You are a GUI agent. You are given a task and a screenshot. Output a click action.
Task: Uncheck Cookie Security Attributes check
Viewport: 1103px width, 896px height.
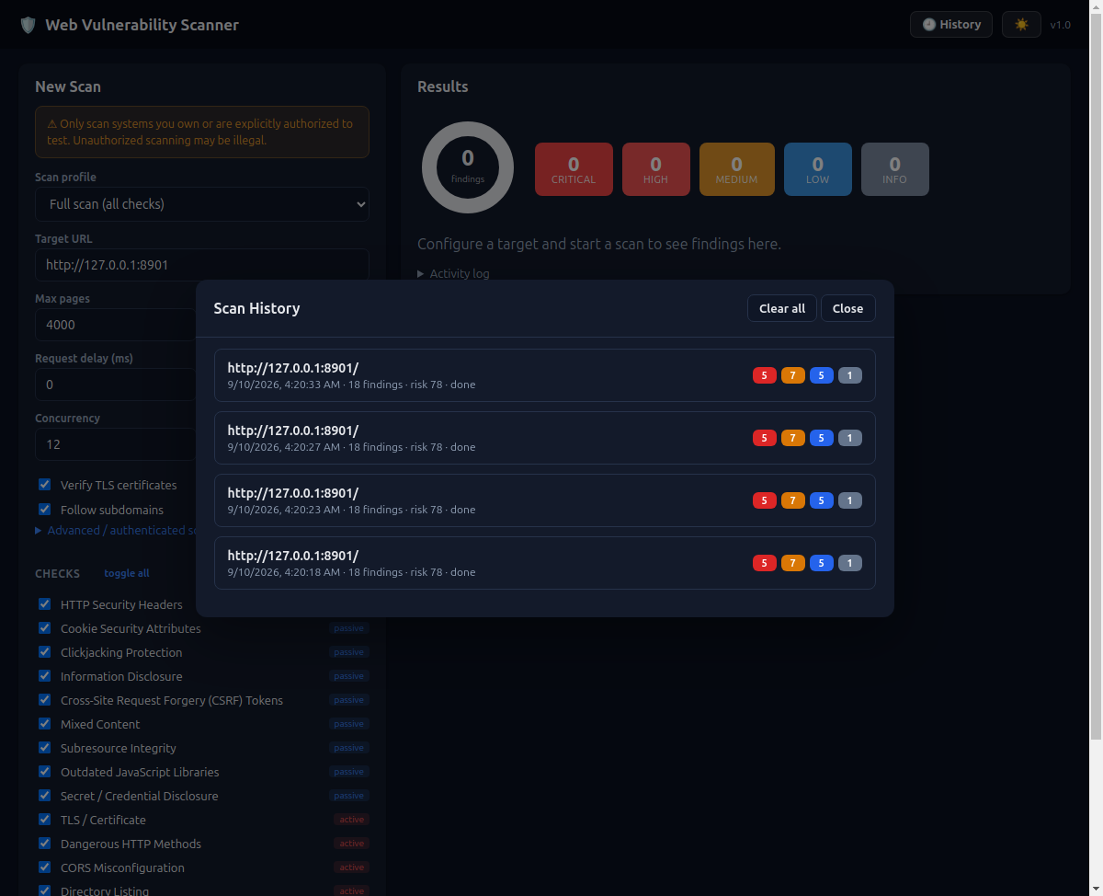click(44, 628)
